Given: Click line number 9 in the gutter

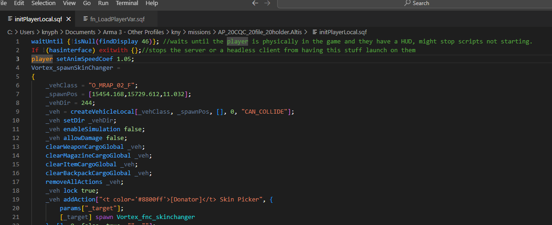Looking at the screenshot, I should pos(18,112).
